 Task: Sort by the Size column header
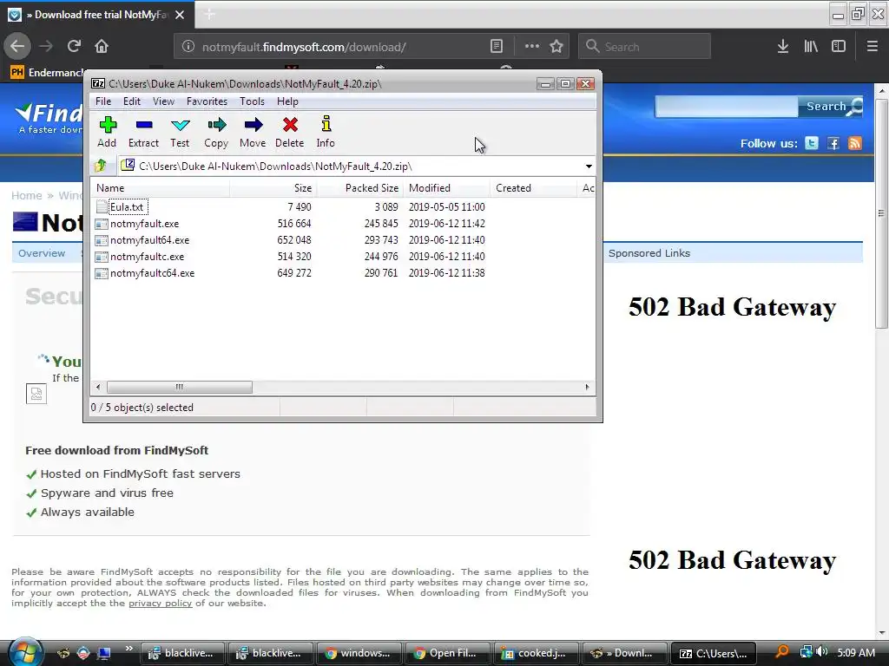coord(273,188)
